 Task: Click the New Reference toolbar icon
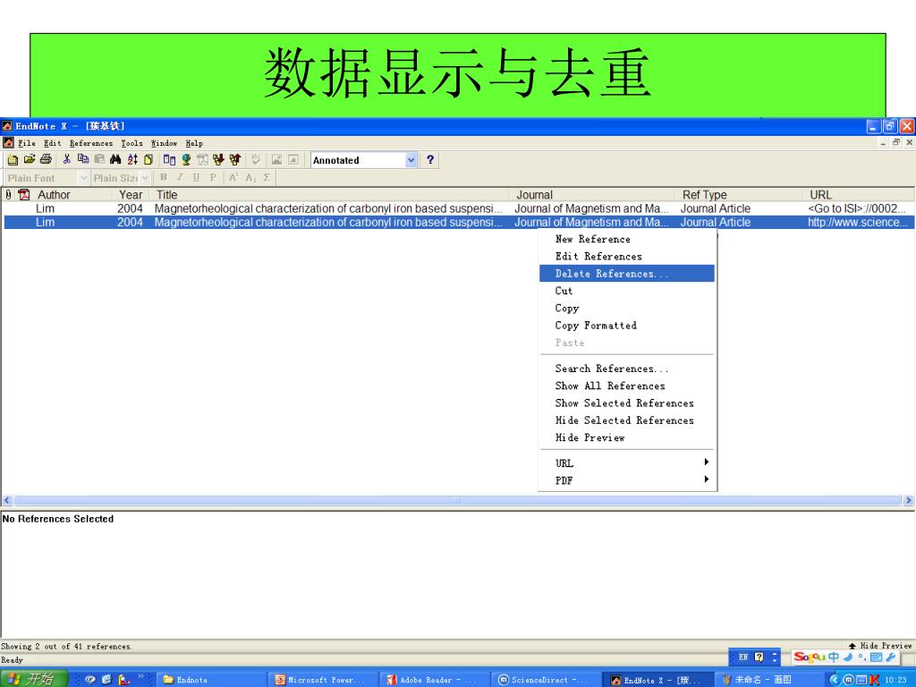[x=148, y=159]
